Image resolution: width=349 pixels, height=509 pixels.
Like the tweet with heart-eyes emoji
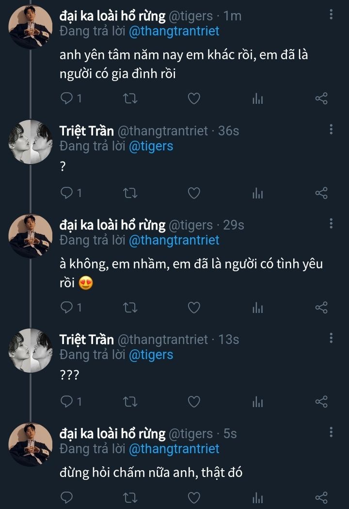tap(194, 308)
